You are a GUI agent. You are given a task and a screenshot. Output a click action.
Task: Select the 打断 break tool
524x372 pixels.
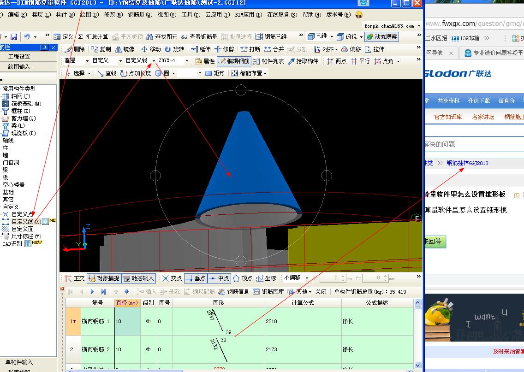click(250, 49)
